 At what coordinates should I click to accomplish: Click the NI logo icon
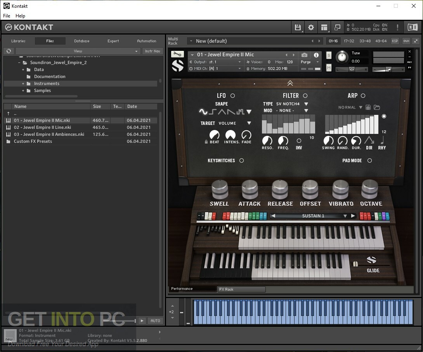click(413, 27)
